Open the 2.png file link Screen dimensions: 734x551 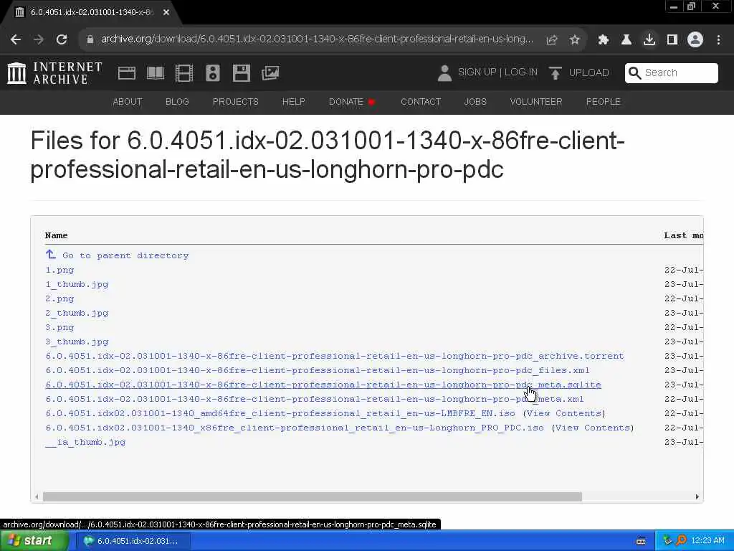coord(59,298)
